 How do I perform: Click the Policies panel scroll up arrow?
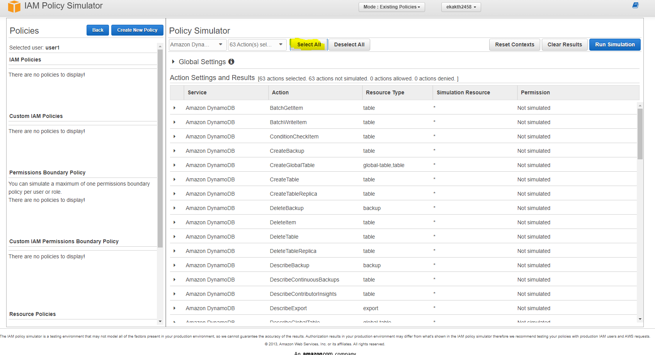tap(160, 46)
